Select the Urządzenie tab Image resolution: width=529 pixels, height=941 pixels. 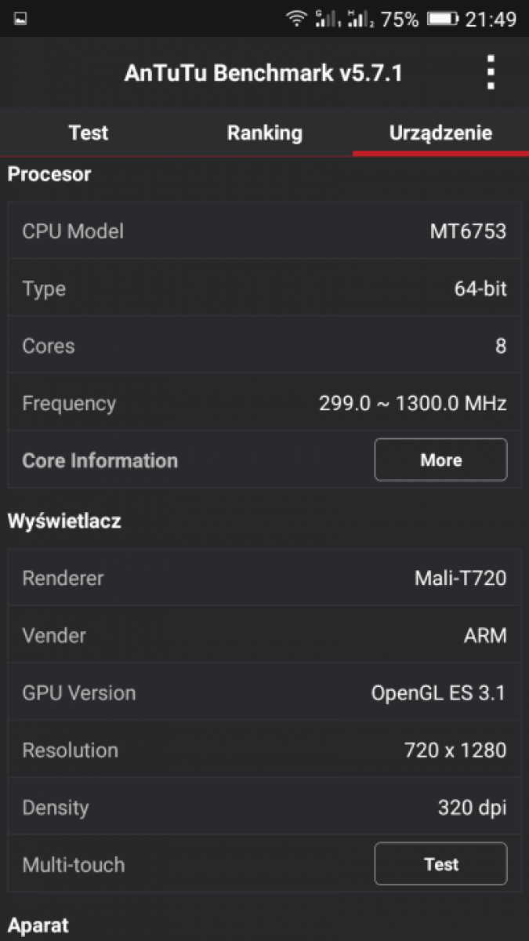coord(440,133)
